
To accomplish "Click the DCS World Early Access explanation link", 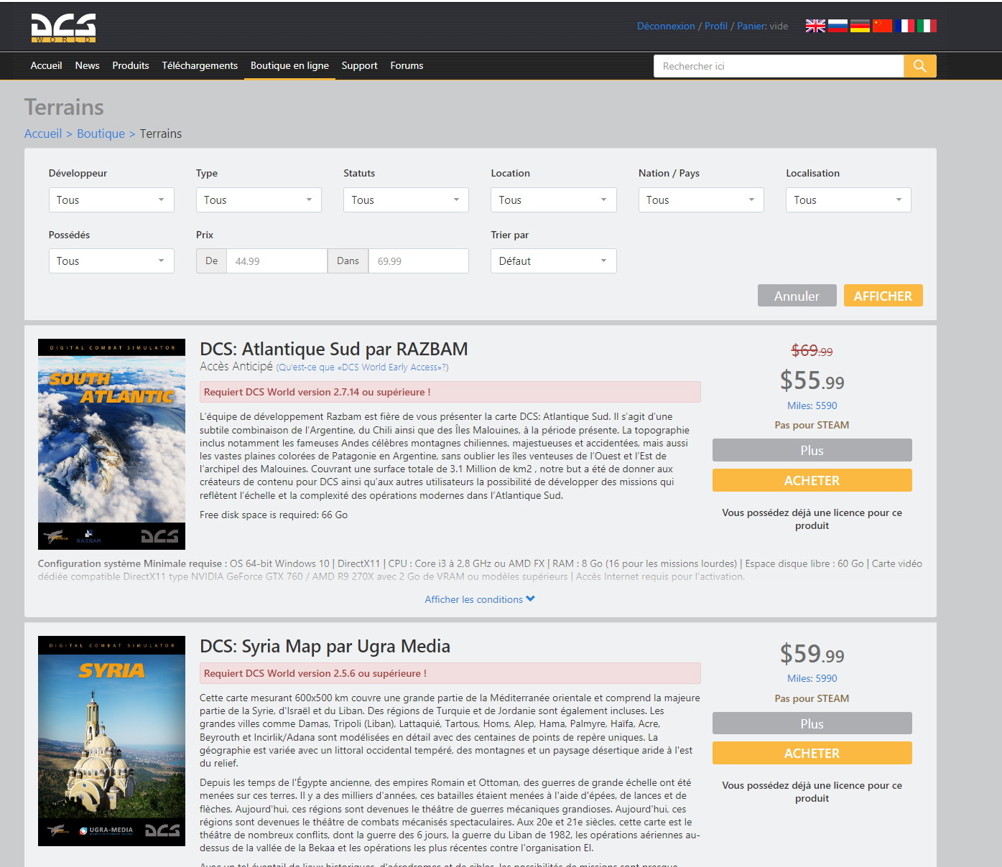I will coord(362,367).
